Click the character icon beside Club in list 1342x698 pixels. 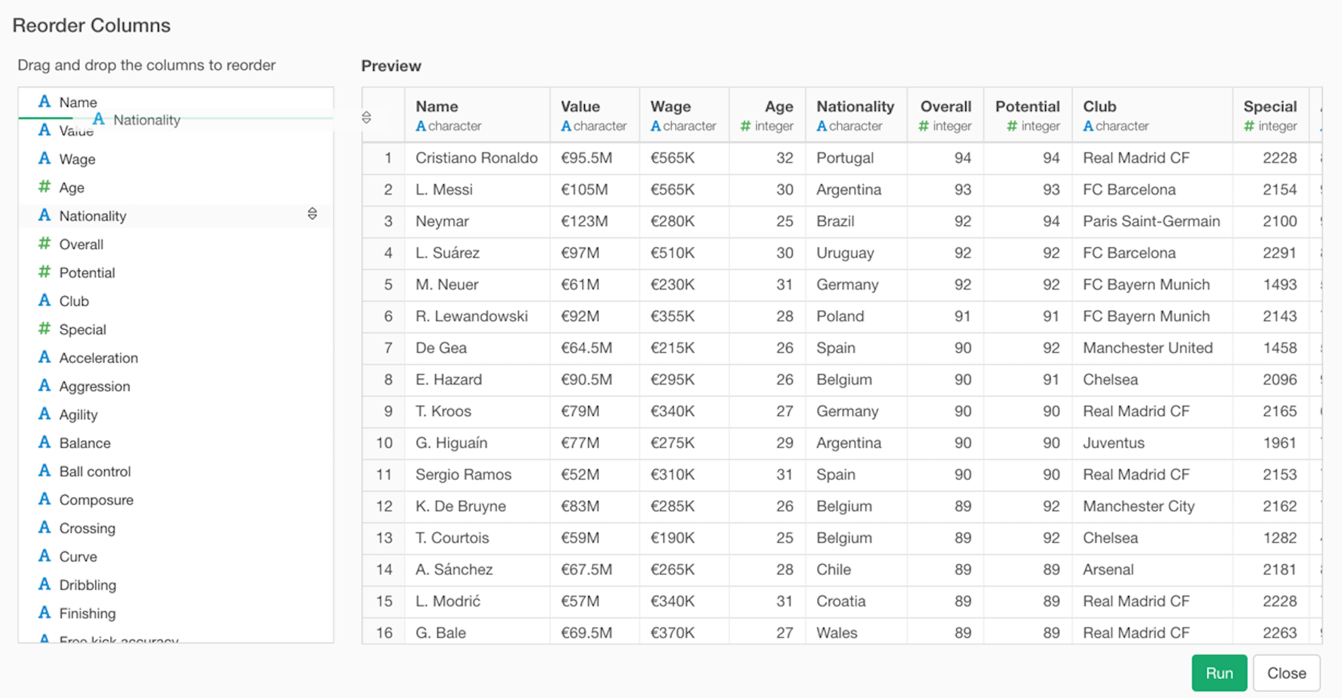(44, 300)
